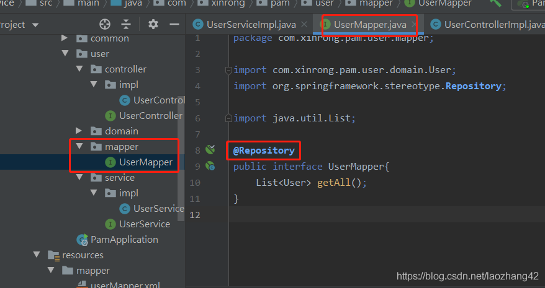Click the @Repository annotation
545x288 pixels.
coord(264,151)
